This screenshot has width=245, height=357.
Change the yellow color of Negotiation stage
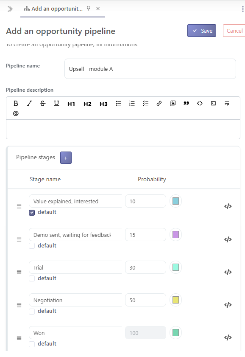tap(175, 300)
